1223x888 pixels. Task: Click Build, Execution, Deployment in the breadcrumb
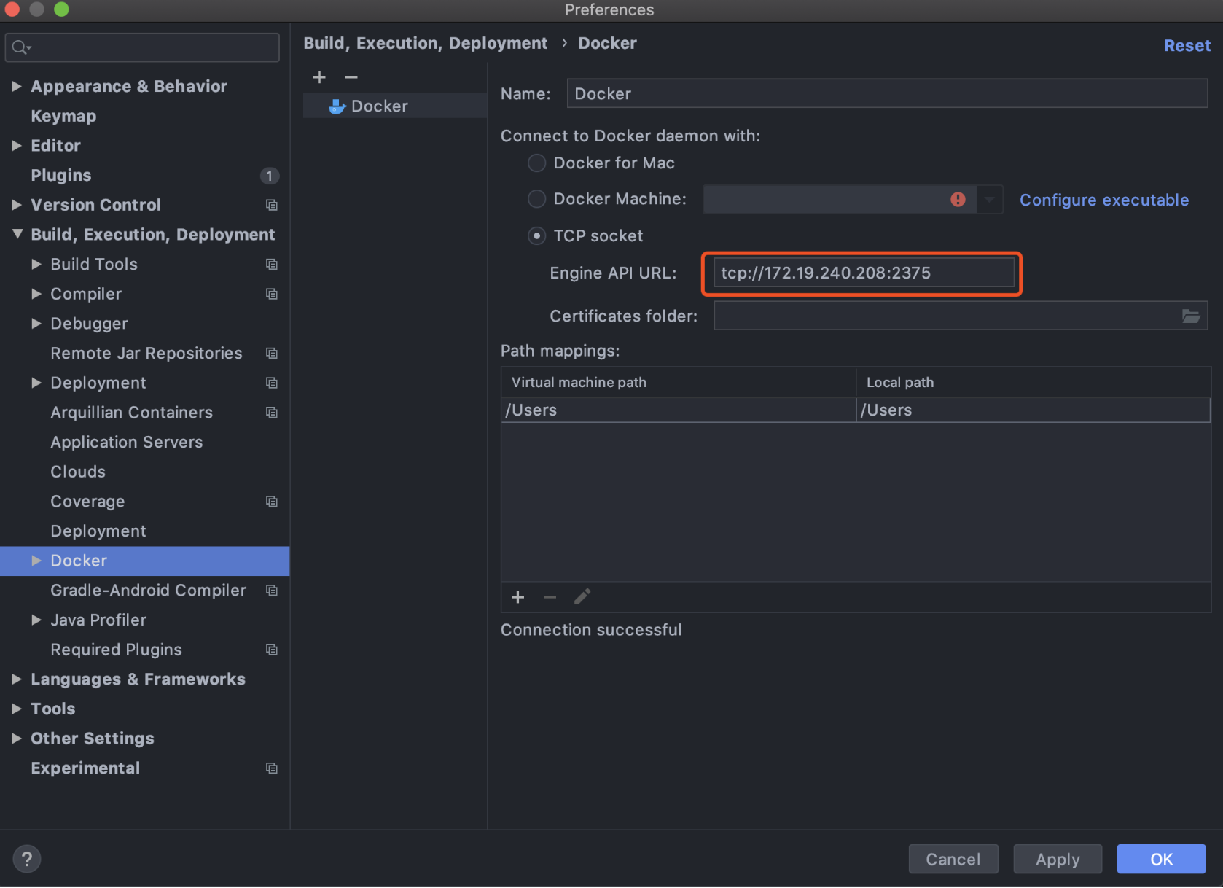(425, 43)
